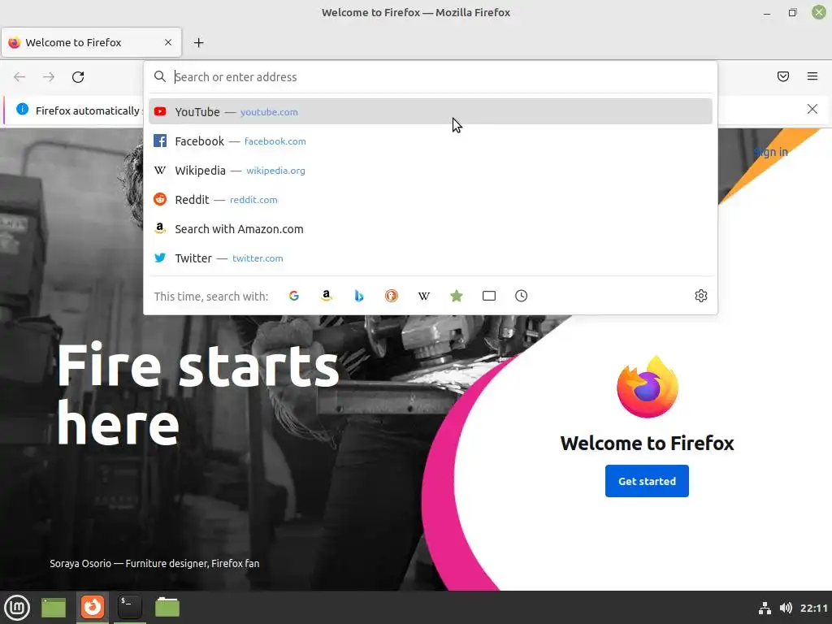Viewport: 832px width, 624px height.
Task: Click the clock showing 22:11
Action: pyautogui.click(x=814, y=608)
